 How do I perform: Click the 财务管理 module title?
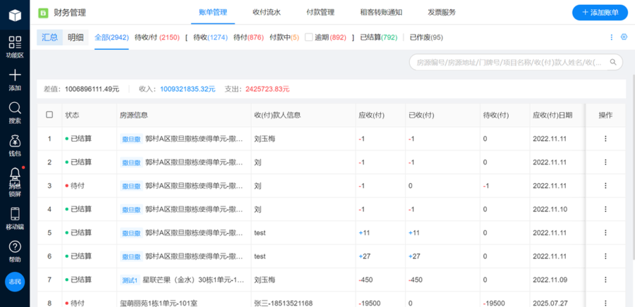click(70, 13)
